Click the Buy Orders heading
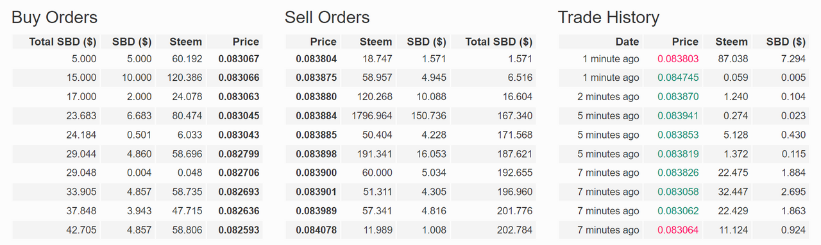This screenshot has width=821, height=245. [55, 17]
